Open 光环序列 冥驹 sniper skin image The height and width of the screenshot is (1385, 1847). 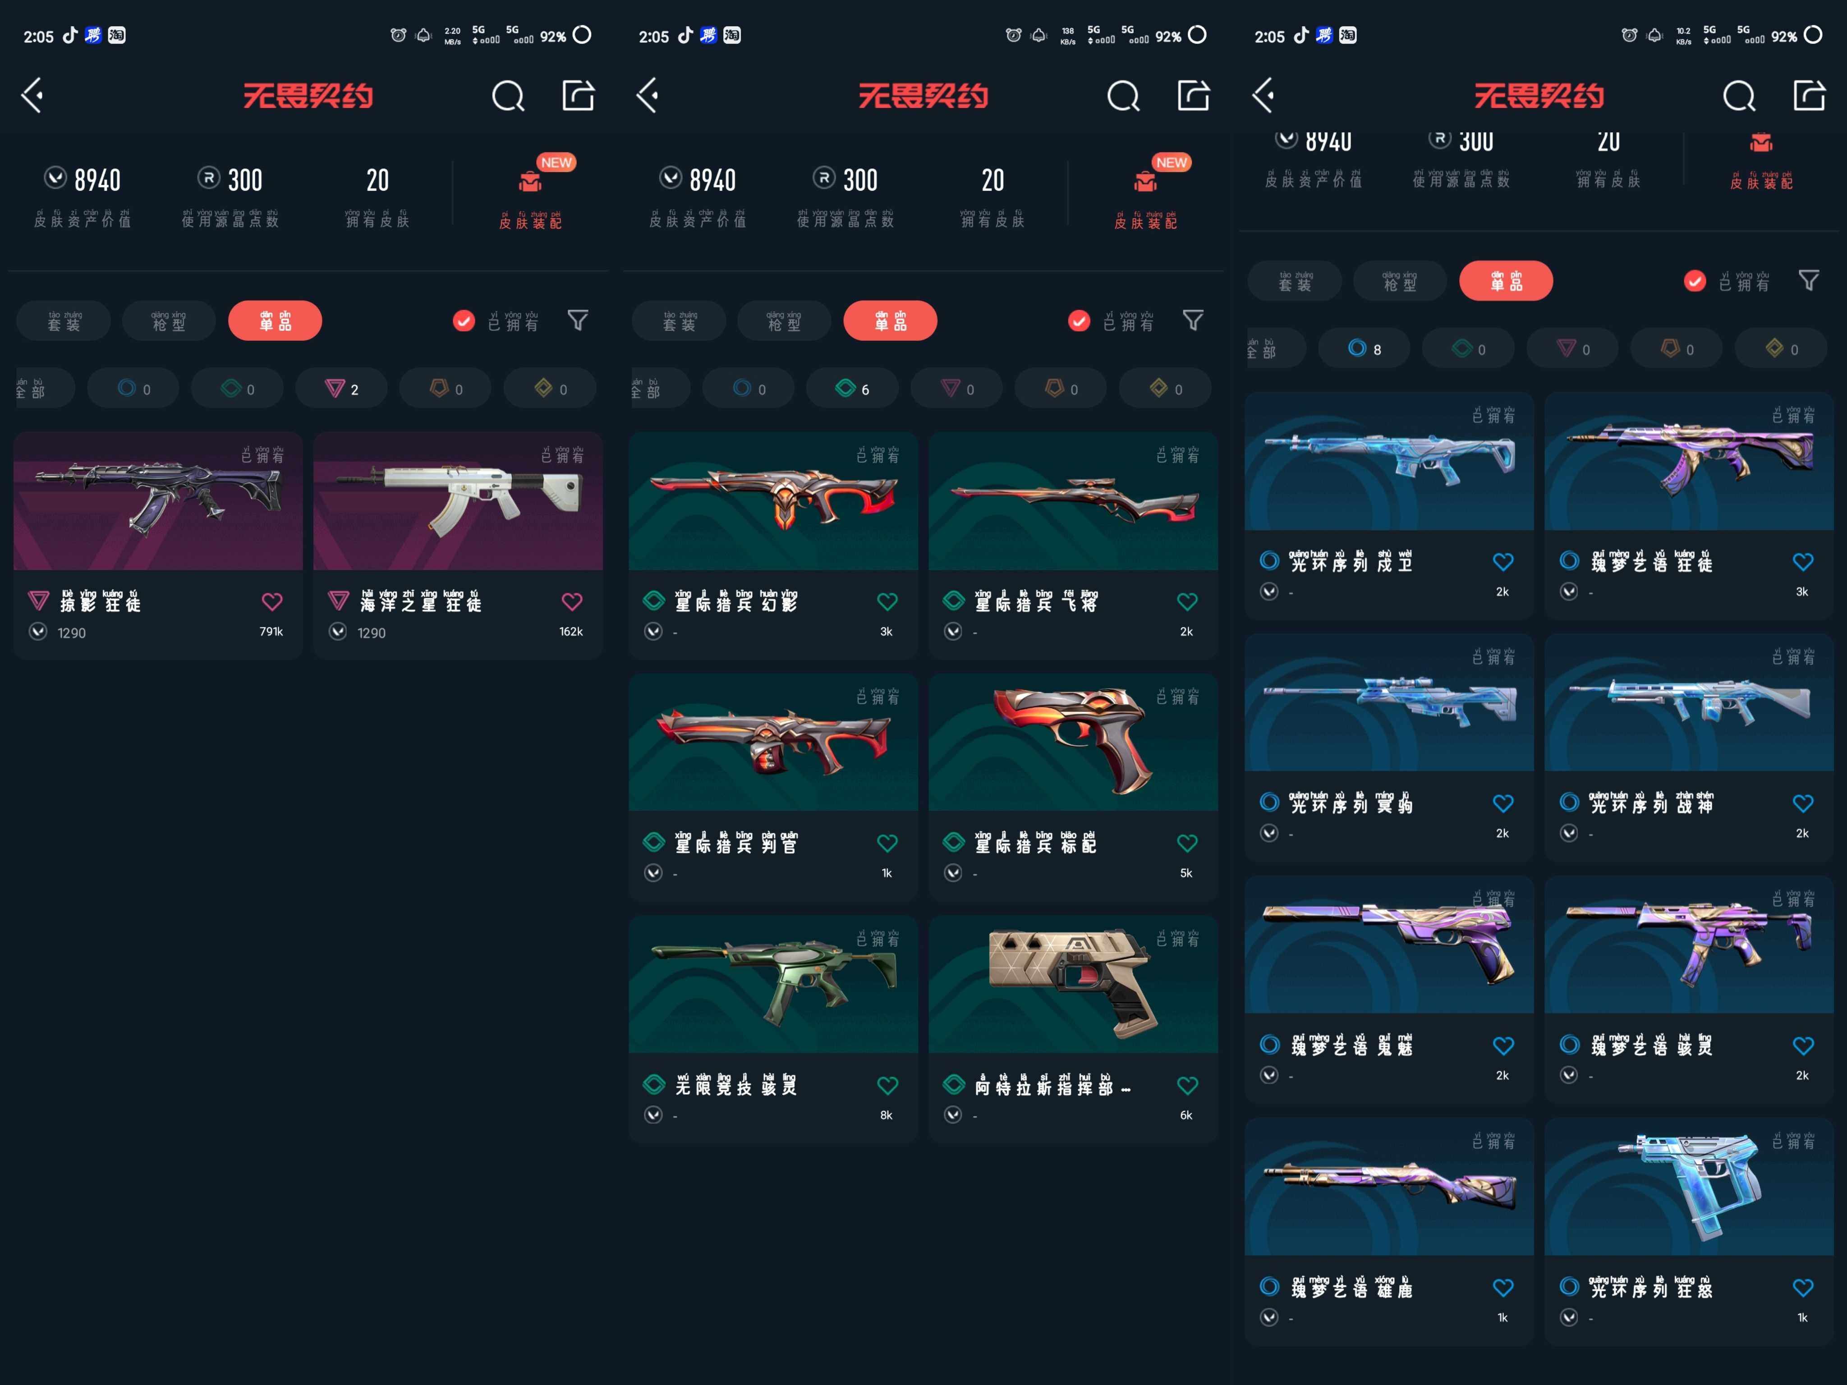[1388, 702]
